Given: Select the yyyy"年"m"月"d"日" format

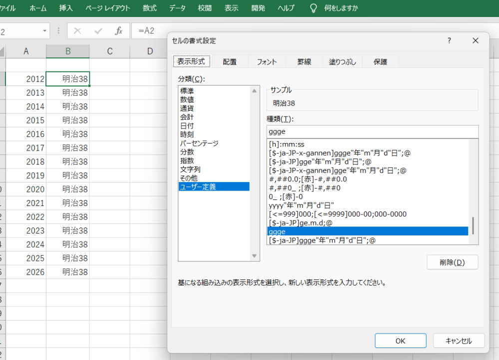Looking at the screenshot, I should click(368, 205).
